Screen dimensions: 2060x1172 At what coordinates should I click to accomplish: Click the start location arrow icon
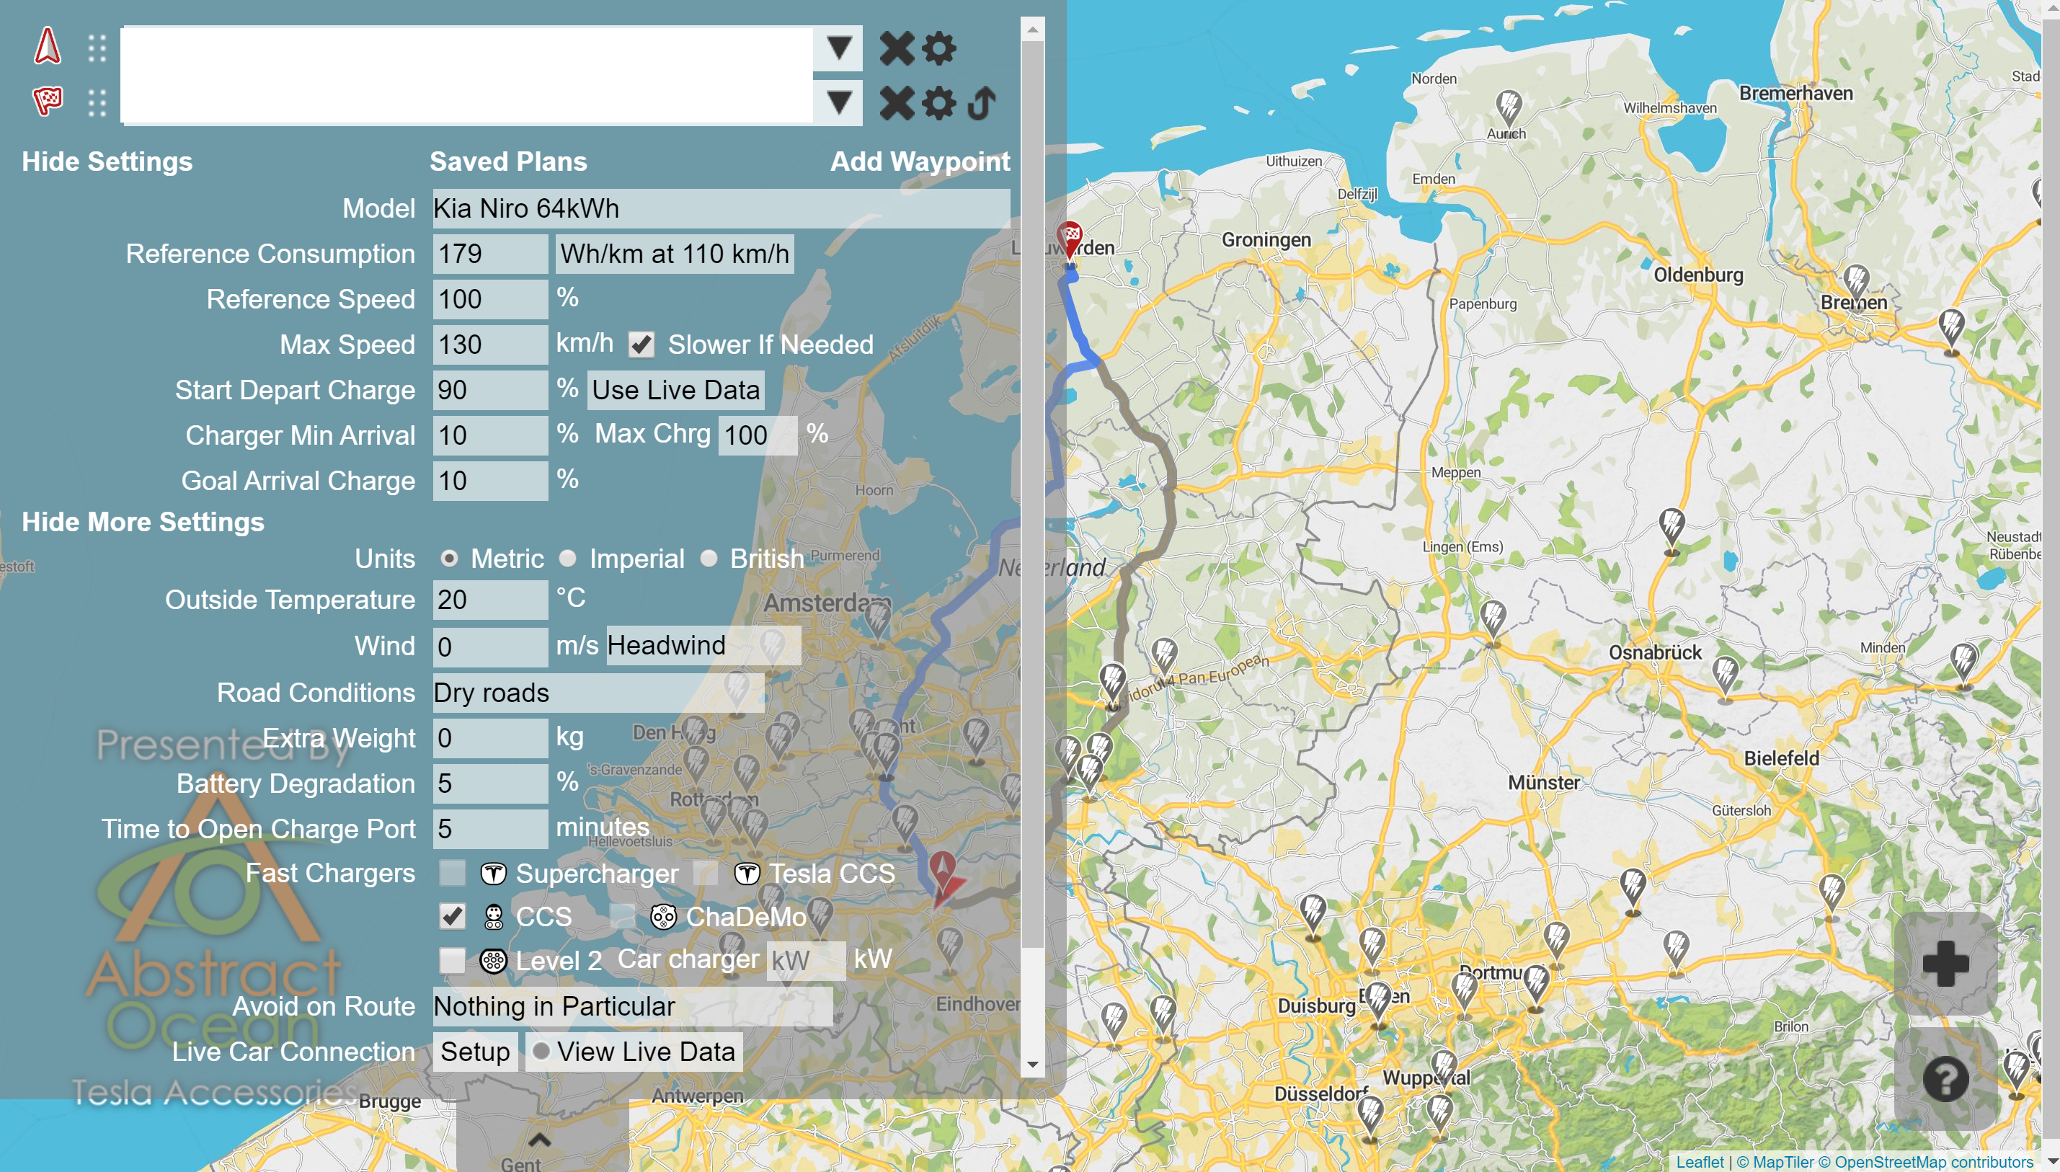(x=47, y=46)
